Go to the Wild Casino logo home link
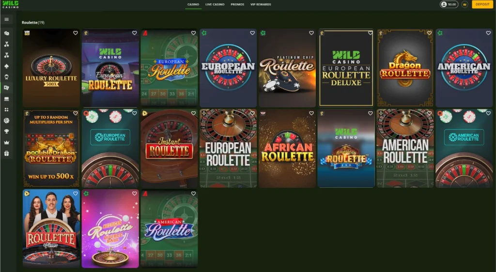 11,4
